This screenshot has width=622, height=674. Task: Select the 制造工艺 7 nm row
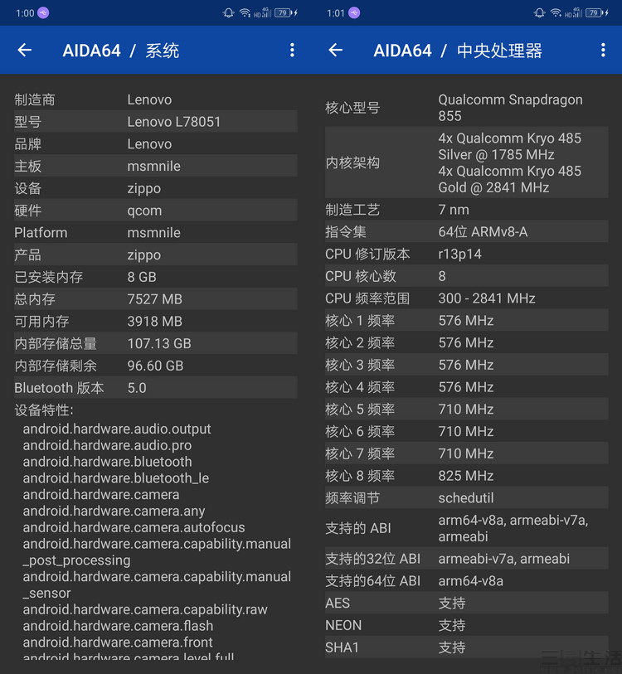pyautogui.click(x=467, y=210)
